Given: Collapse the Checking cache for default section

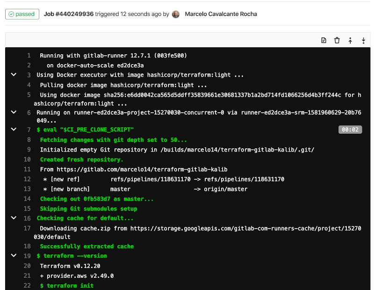Looking at the screenshot, I should 14,218.
